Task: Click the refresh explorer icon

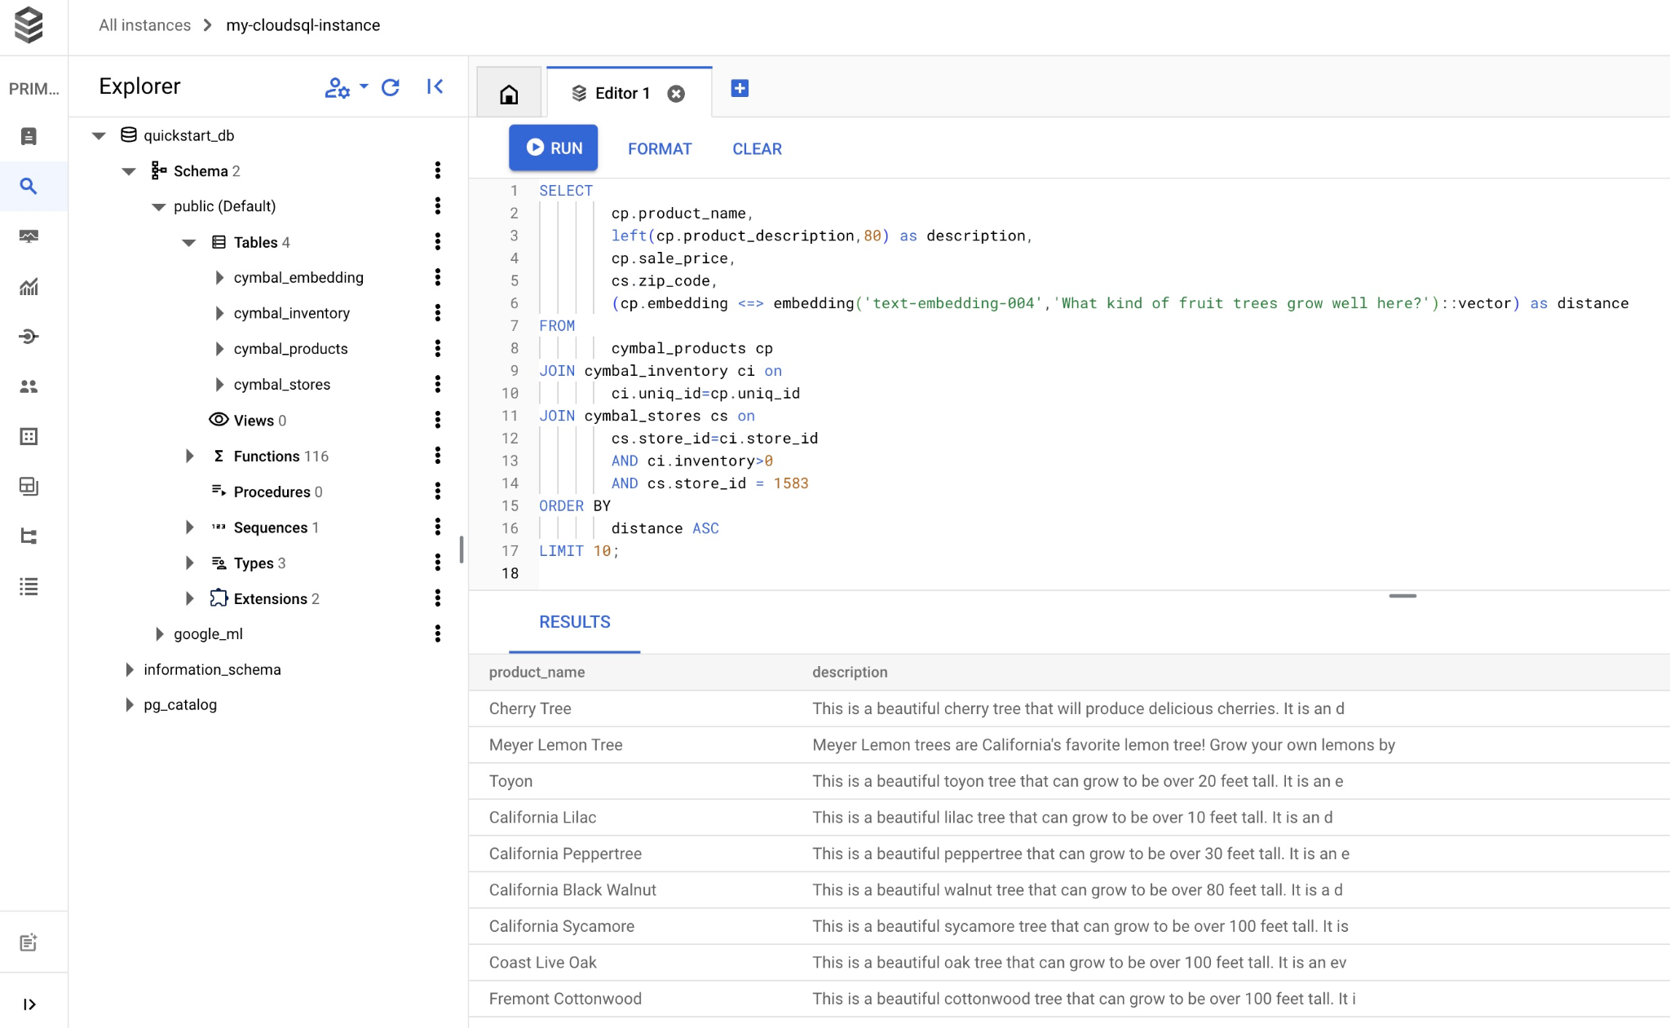Action: pos(391,87)
